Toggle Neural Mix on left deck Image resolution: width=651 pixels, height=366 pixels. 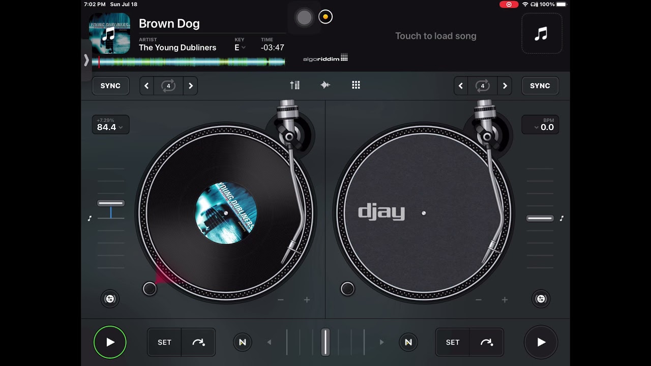[242, 342]
